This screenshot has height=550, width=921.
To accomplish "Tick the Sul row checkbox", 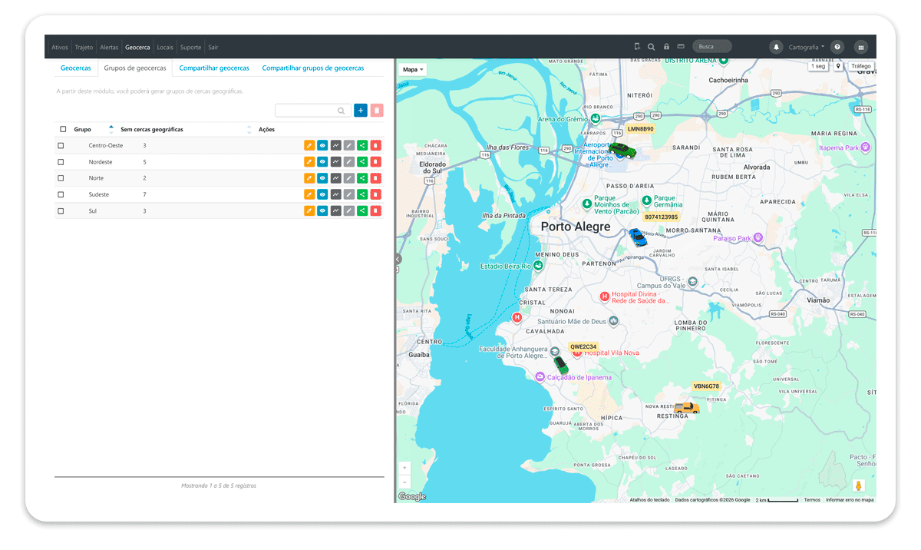I will click(x=61, y=210).
